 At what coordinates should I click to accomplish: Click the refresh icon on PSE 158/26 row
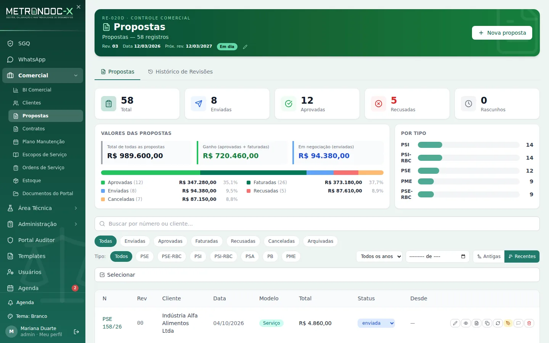498,323
